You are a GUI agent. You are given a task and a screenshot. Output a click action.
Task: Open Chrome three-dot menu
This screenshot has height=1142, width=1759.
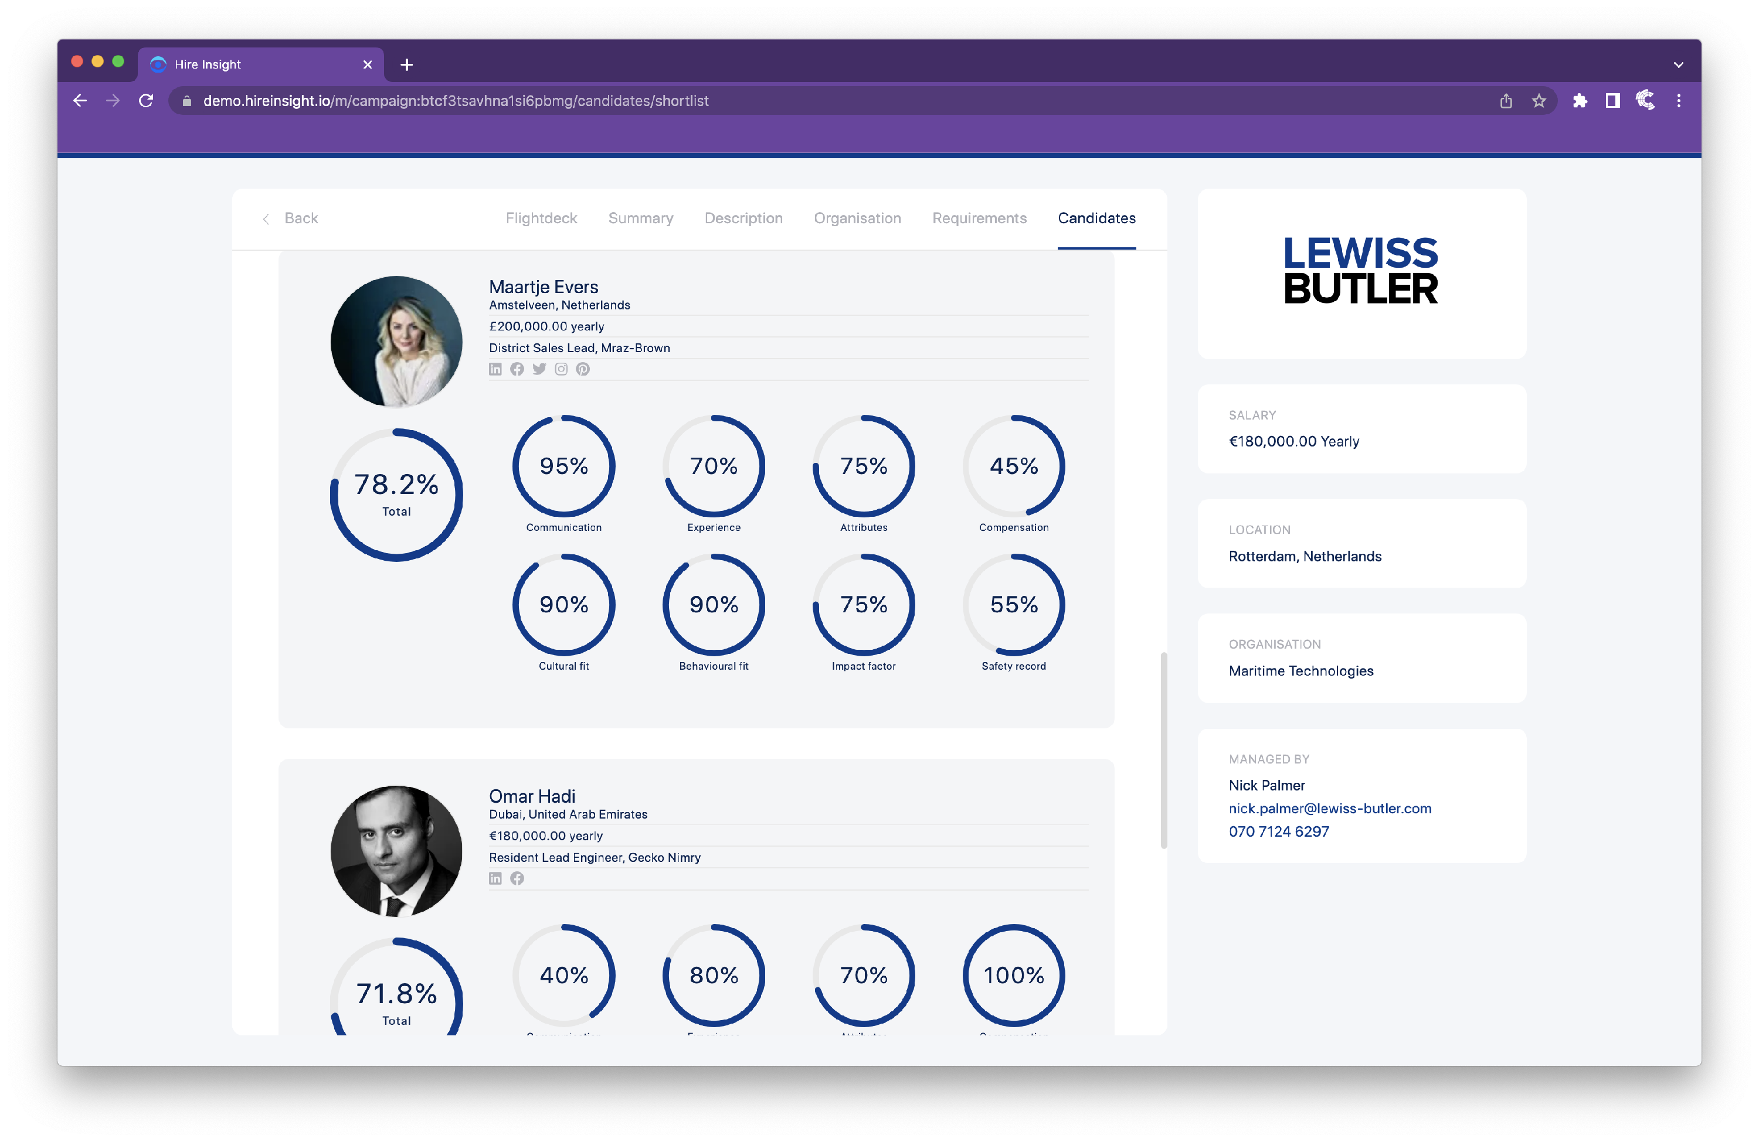click(x=1679, y=101)
